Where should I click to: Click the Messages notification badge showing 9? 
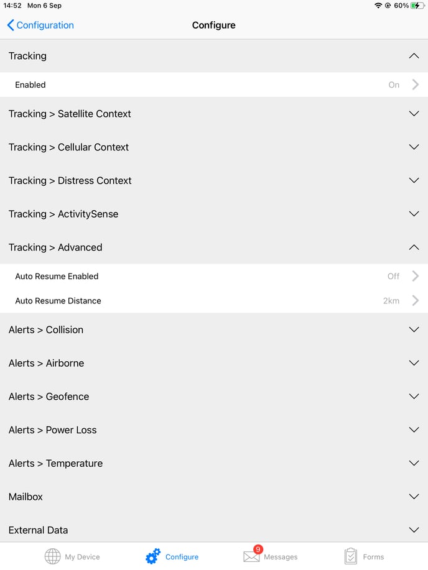257,549
